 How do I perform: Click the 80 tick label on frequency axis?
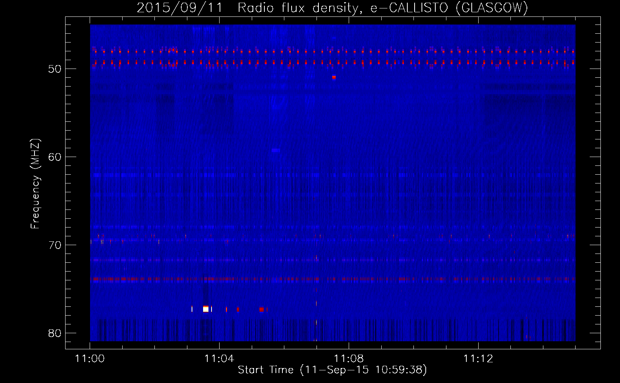click(55, 333)
